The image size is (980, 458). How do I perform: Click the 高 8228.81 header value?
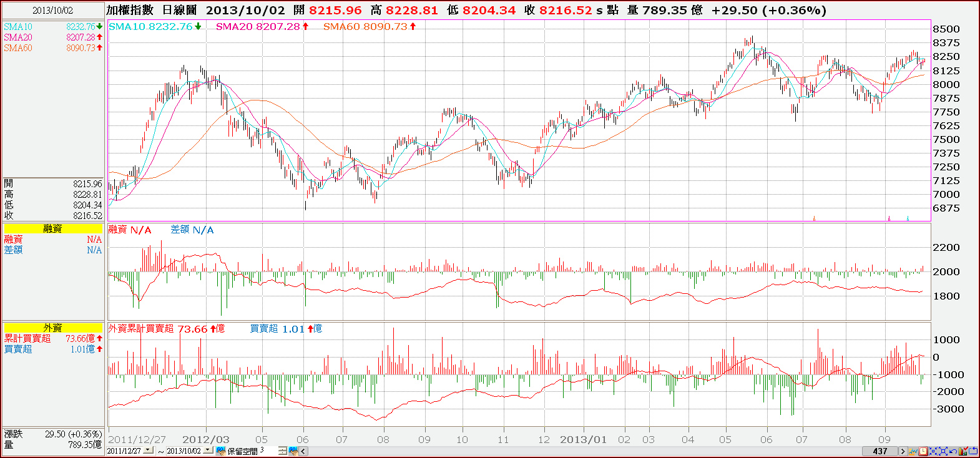point(404,10)
